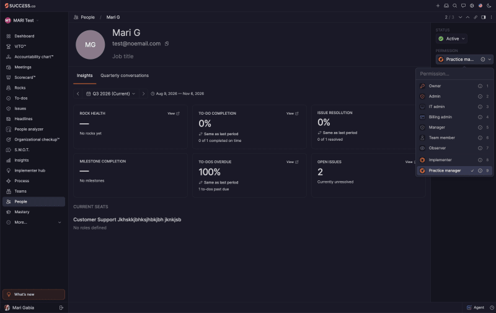Click View link on Rock Health card
The height and width of the screenshot is (313, 496).
click(174, 113)
